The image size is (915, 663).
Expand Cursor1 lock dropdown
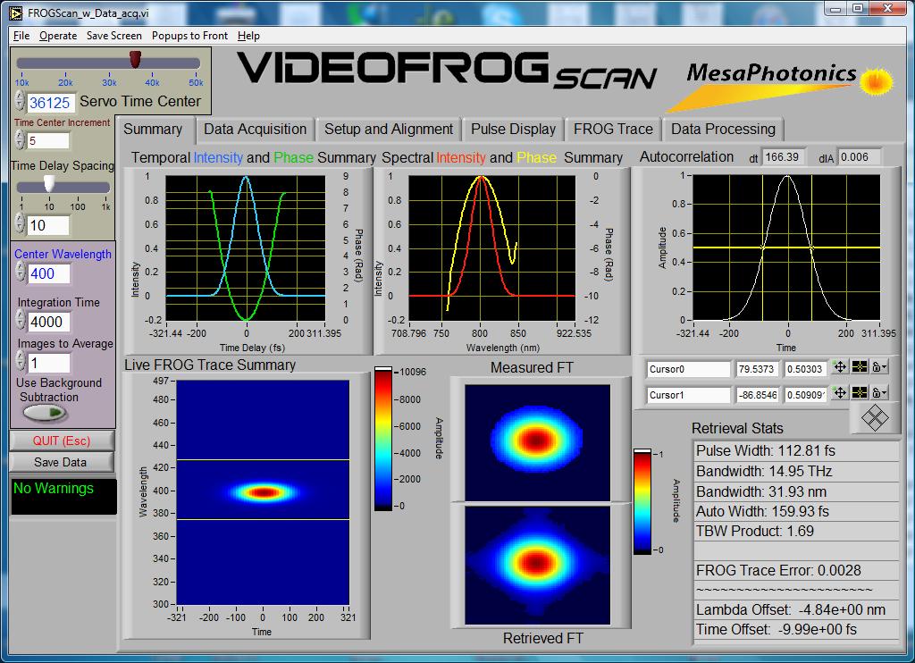click(x=880, y=393)
